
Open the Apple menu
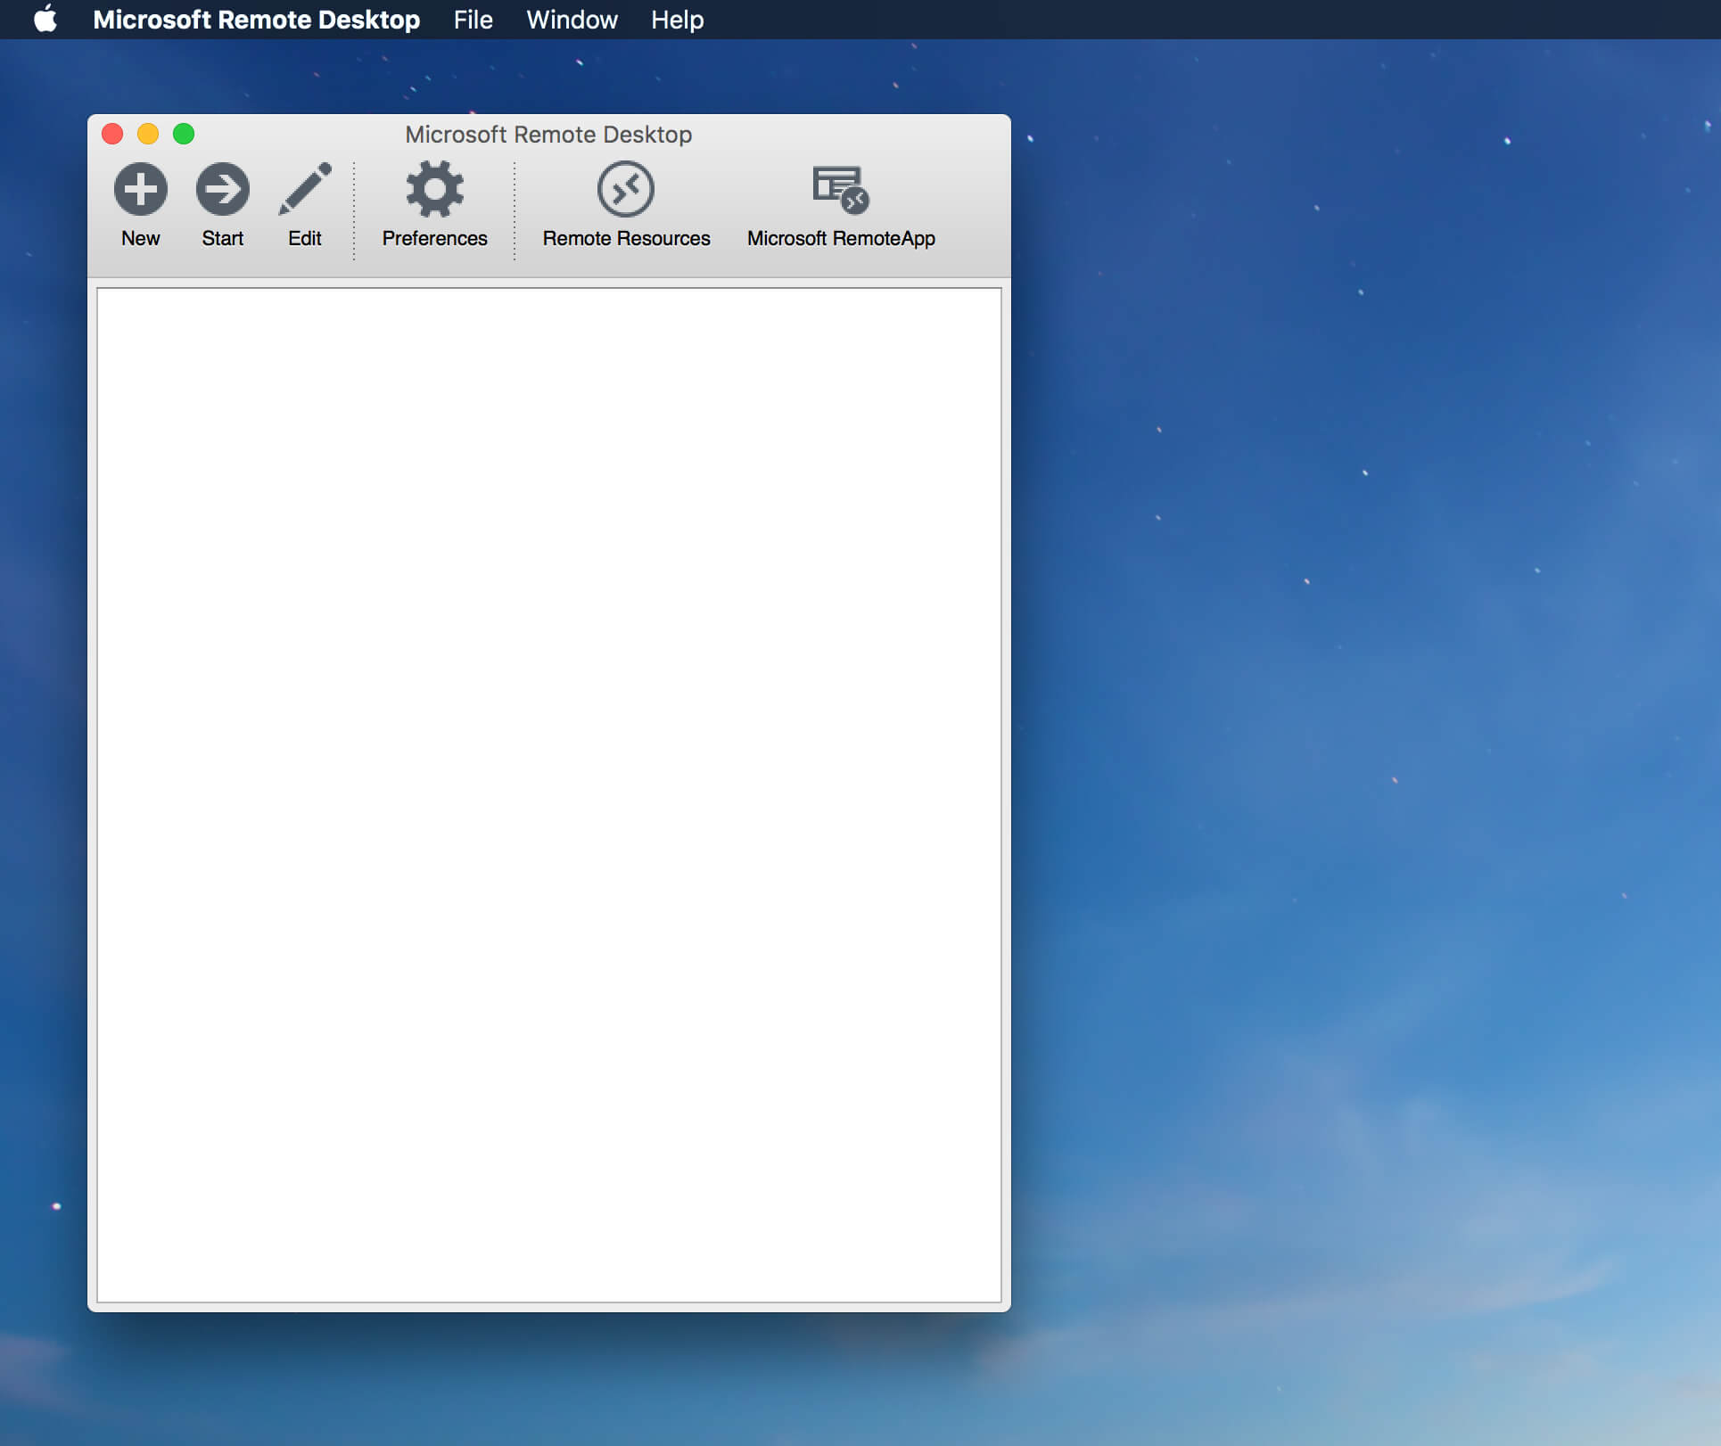45,20
